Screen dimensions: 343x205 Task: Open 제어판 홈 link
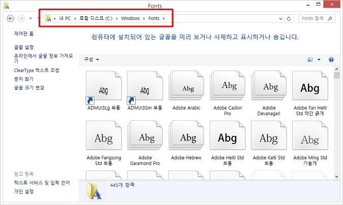[24, 33]
